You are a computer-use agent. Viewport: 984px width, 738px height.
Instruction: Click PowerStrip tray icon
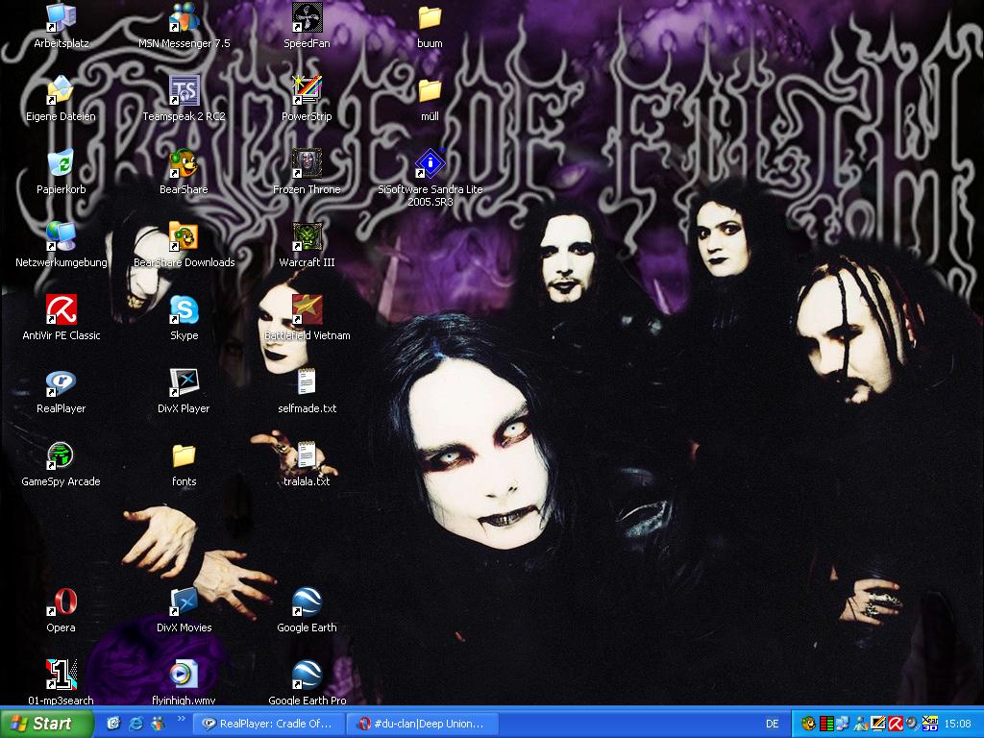[x=878, y=724]
